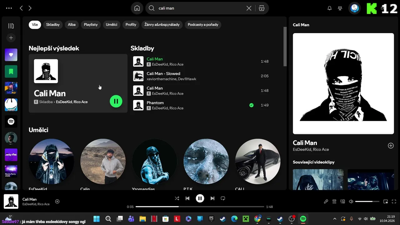Toggle repeat mode
The height and width of the screenshot is (225, 400).
[x=223, y=198]
